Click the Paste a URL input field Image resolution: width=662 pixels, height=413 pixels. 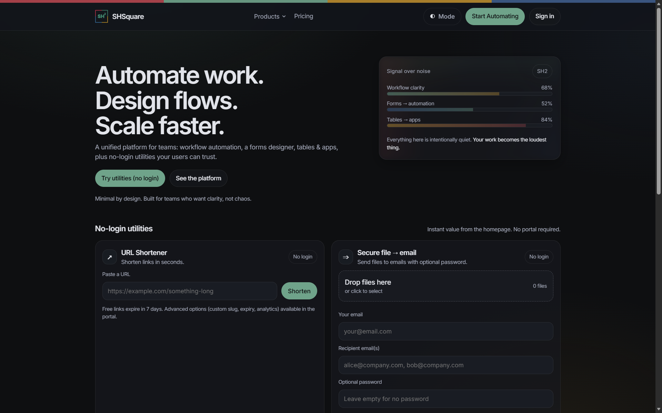tap(189, 291)
